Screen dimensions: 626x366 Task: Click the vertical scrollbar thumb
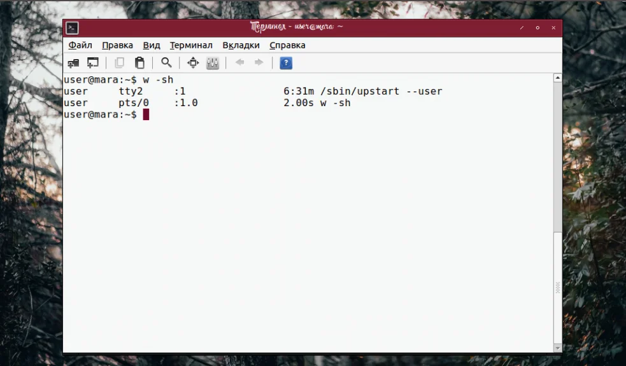[558, 287]
